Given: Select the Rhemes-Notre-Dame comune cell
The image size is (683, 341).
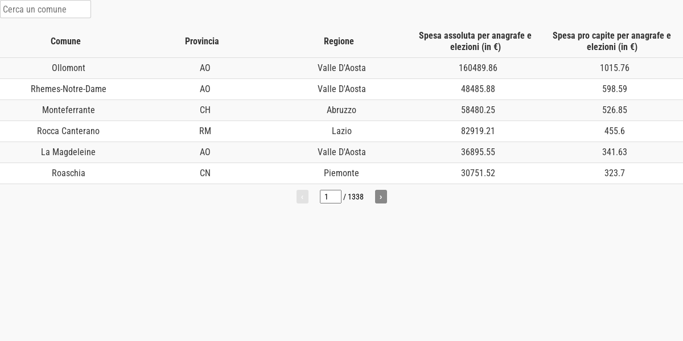Looking at the screenshot, I should click(x=68, y=89).
